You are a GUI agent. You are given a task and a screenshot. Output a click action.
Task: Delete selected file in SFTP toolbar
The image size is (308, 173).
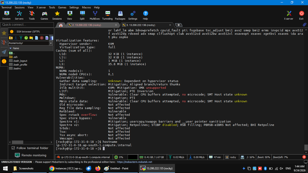[42, 38]
